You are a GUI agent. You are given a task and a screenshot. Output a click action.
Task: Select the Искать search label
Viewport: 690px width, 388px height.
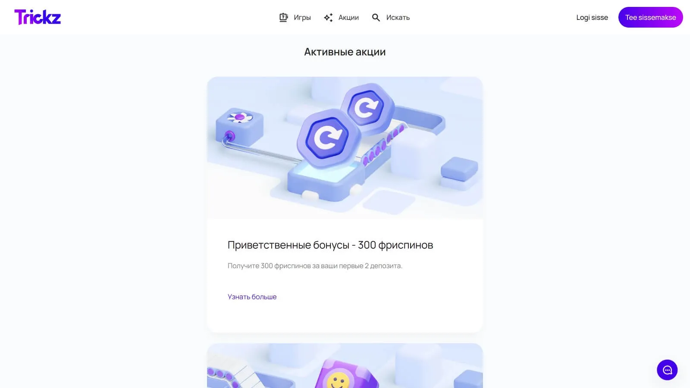(x=398, y=18)
